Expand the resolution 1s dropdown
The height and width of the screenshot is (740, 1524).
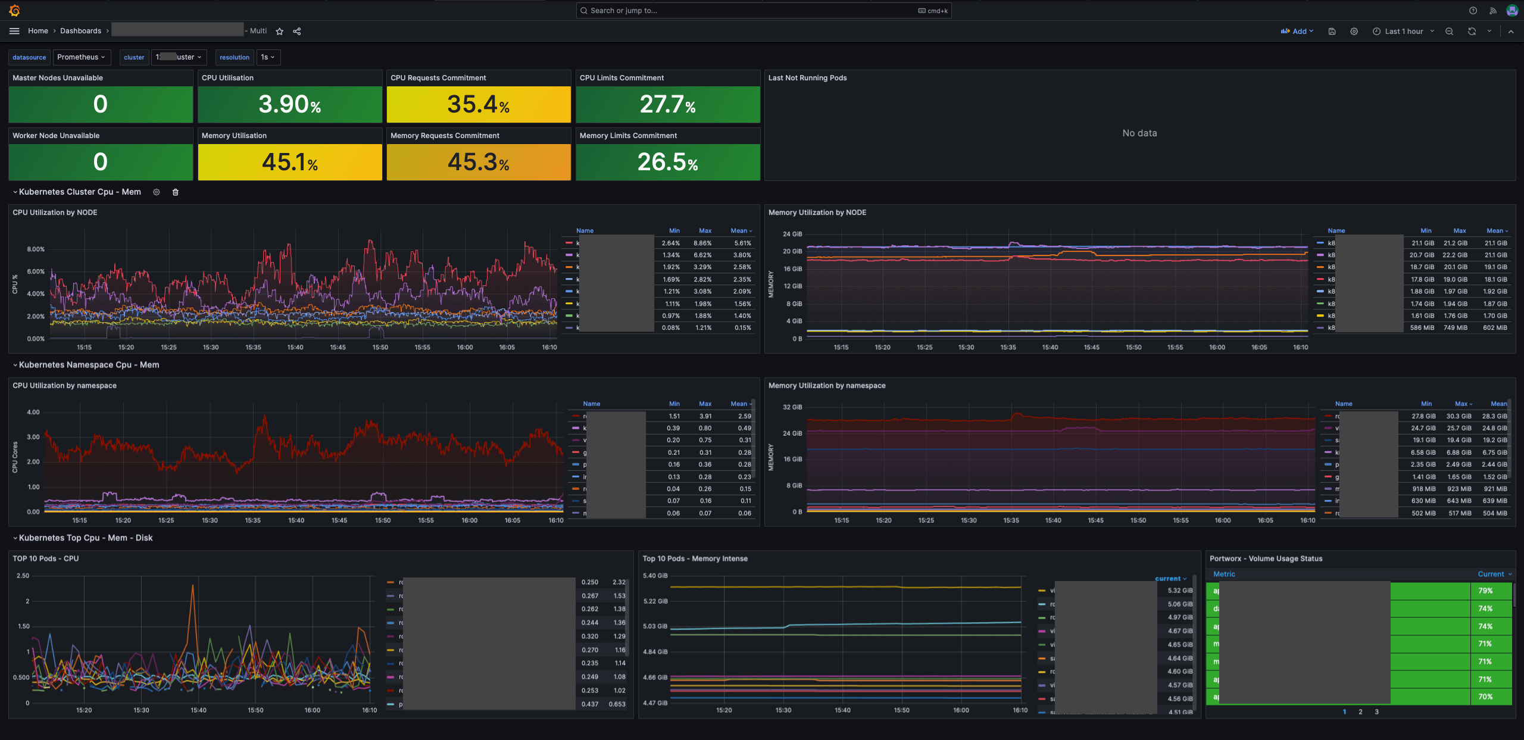click(268, 57)
